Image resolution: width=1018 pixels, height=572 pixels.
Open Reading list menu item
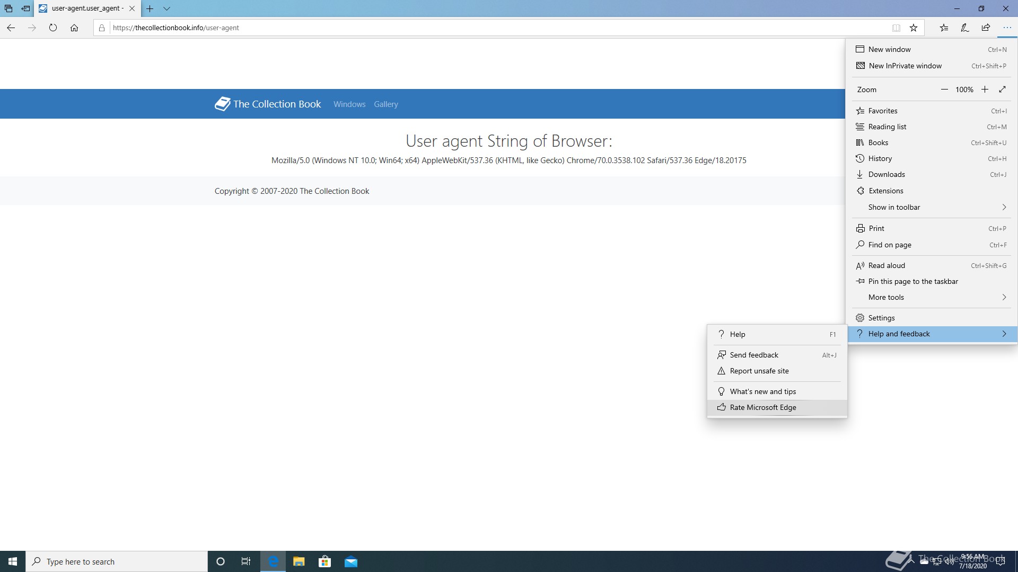pos(932,127)
